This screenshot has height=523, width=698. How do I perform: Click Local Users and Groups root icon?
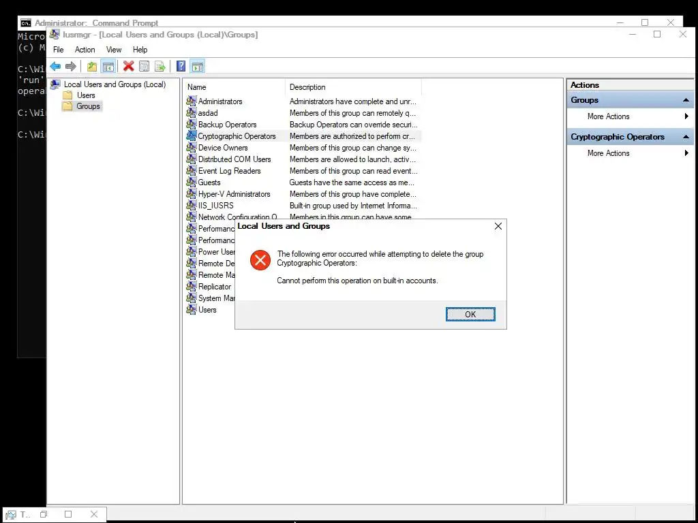56,84
